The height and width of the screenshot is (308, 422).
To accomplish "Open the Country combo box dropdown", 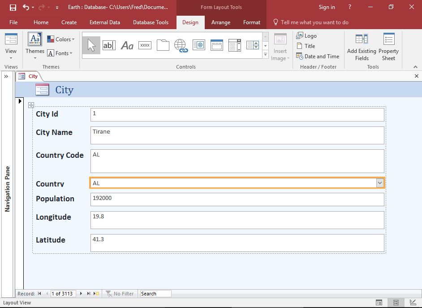I will pyautogui.click(x=380, y=183).
